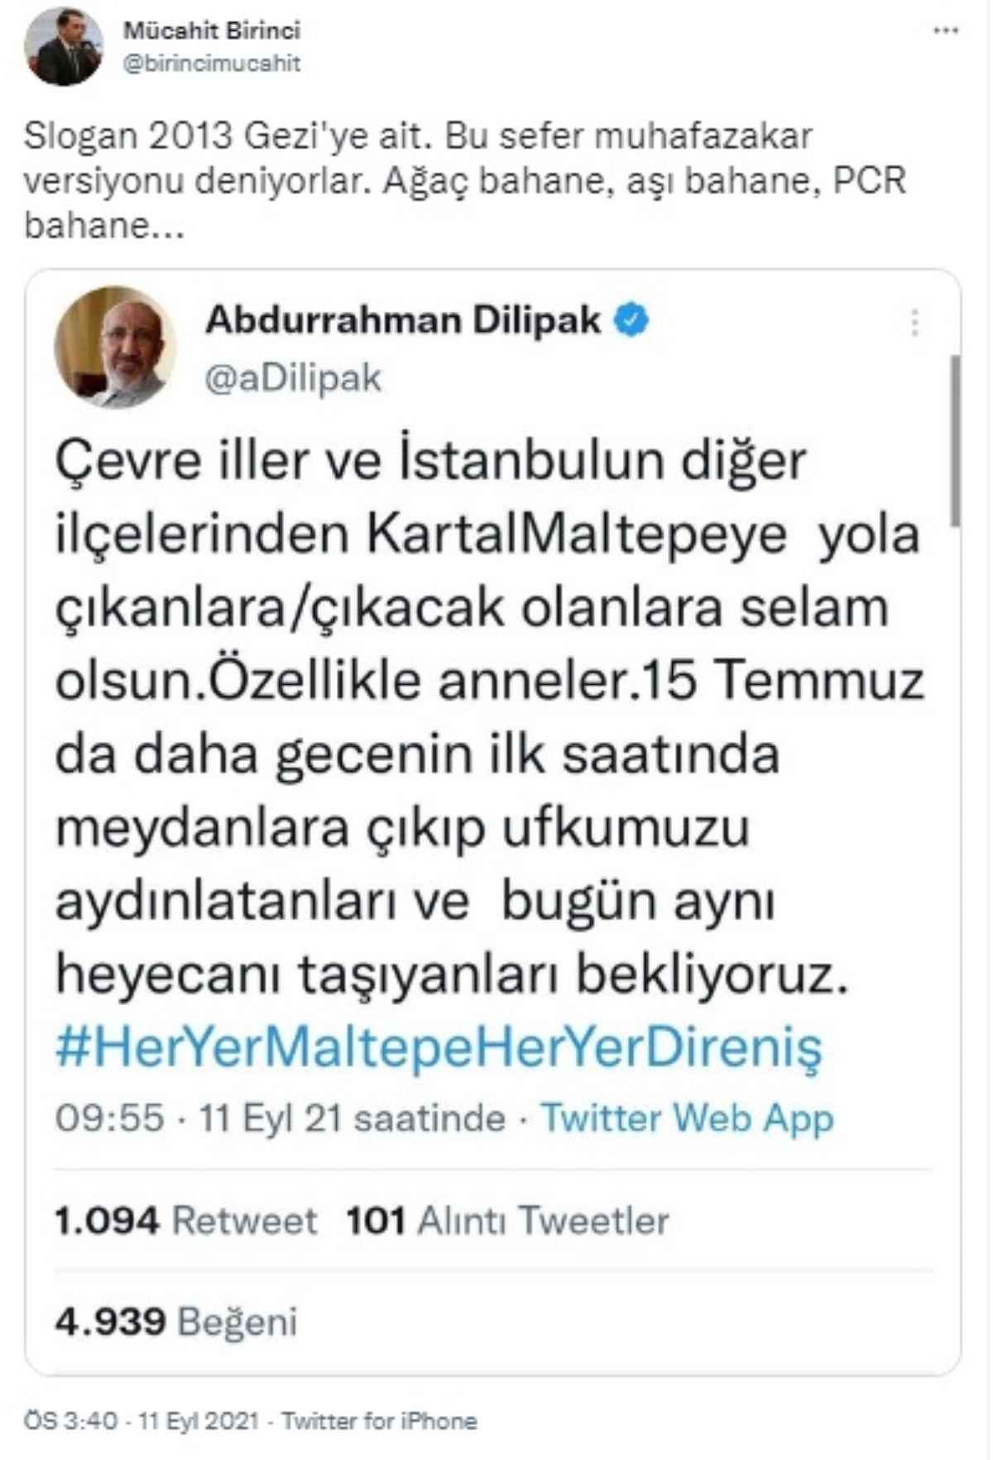The image size is (993, 1460).
Task: Open Abdurrahman Dilipak's profile picture
Action: pos(115,347)
